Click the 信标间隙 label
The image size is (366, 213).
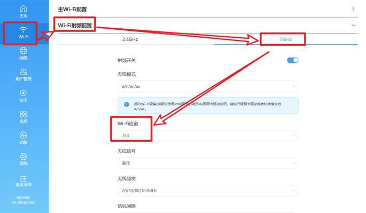[x=127, y=206]
